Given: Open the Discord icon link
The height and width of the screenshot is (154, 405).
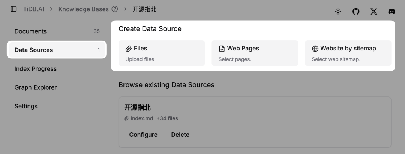Looking at the screenshot, I should [391, 12].
